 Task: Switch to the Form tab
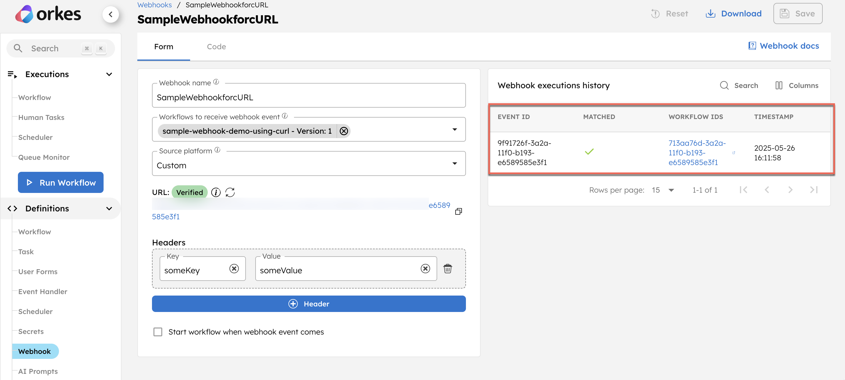pos(164,47)
